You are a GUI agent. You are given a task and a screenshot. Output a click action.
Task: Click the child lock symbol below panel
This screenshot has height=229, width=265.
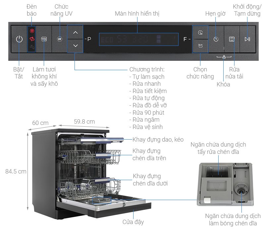pyautogui.click(x=224, y=57)
